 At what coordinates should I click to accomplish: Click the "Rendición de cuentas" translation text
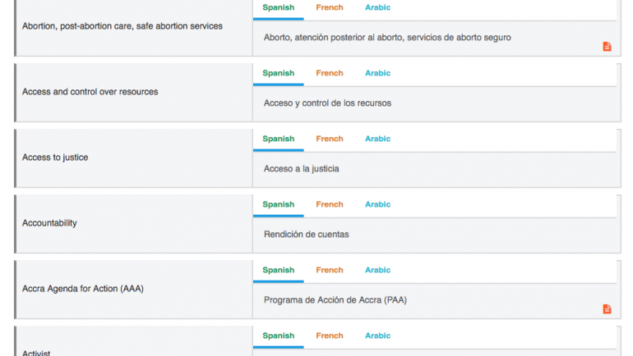[307, 235]
